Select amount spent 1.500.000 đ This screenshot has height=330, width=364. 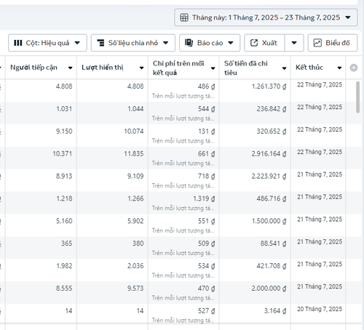(269, 221)
